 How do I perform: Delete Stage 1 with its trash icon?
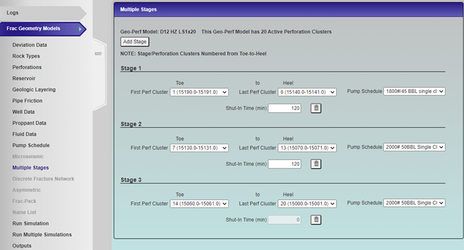316,108
